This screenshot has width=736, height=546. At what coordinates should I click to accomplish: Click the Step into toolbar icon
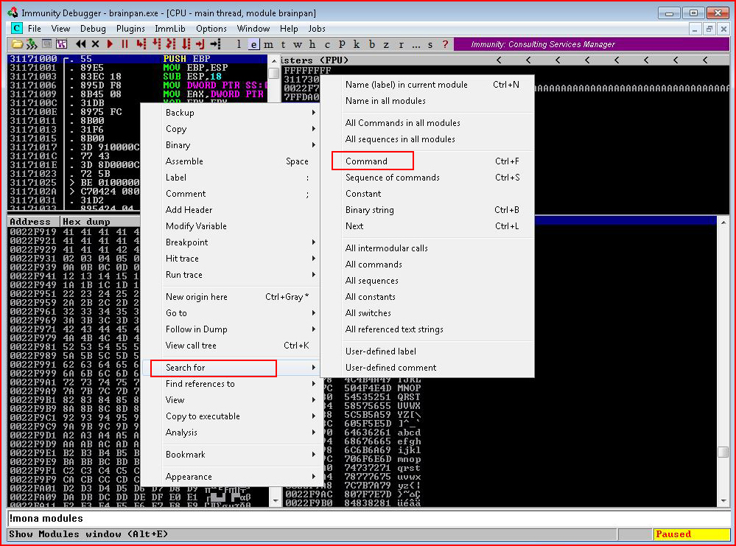coord(141,44)
